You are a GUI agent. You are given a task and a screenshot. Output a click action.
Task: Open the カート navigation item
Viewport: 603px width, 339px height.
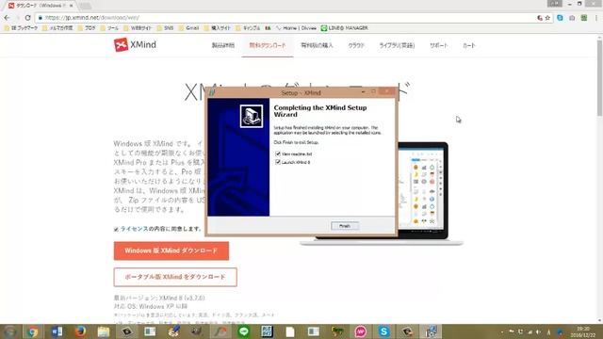(x=469, y=45)
